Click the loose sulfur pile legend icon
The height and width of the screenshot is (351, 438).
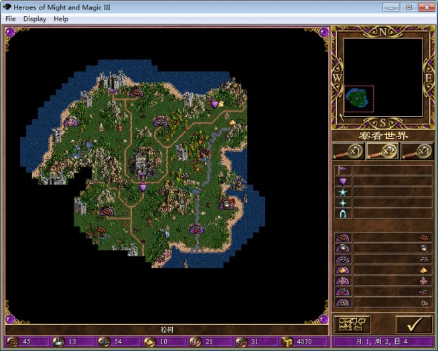[x=424, y=270]
